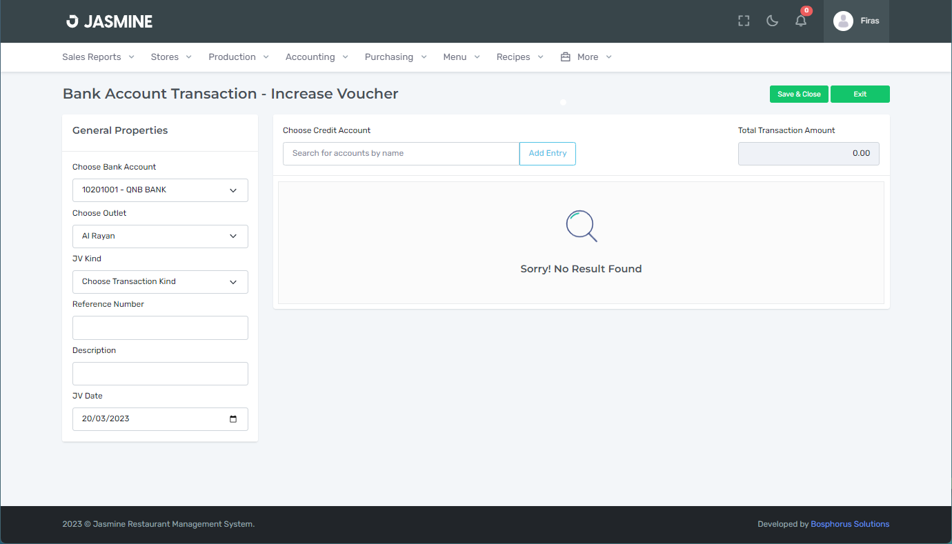
Task: Open the Accounting menu
Action: click(x=317, y=57)
